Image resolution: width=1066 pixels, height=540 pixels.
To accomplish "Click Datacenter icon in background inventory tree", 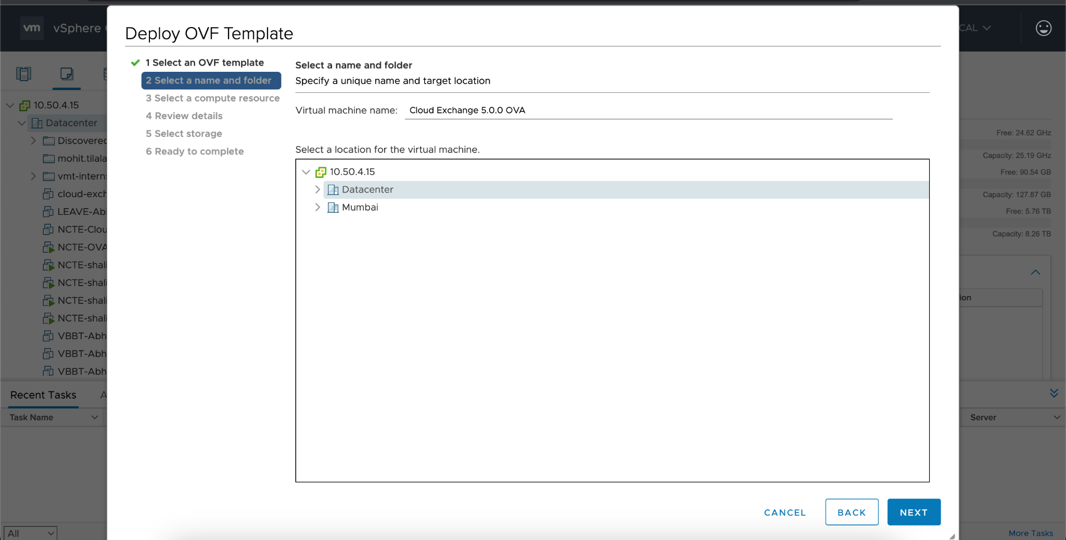I will point(37,123).
